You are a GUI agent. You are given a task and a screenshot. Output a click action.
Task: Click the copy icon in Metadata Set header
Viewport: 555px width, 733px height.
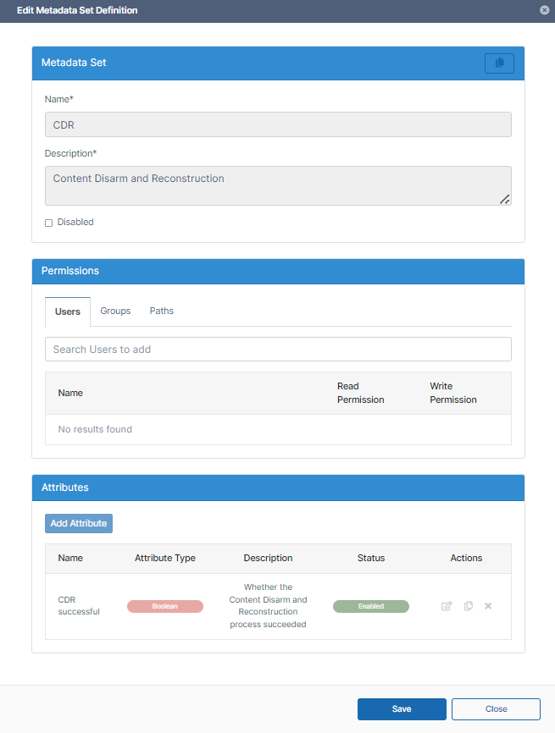point(499,63)
